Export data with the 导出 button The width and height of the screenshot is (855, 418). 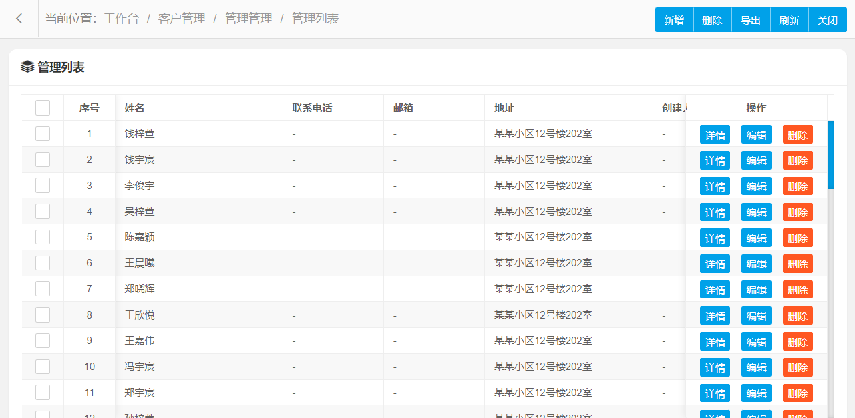tap(751, 20)
